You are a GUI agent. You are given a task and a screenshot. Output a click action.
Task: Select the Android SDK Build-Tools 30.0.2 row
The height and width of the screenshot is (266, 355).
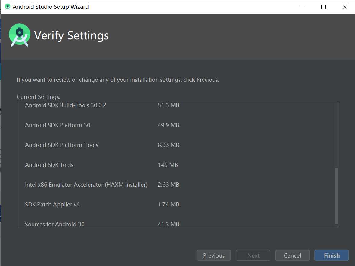click(x=65, y=105)
